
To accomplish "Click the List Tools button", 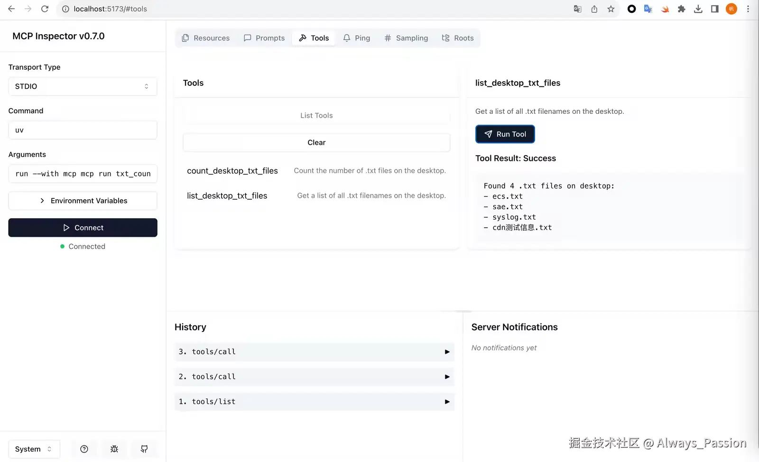I will click(316, 115).
